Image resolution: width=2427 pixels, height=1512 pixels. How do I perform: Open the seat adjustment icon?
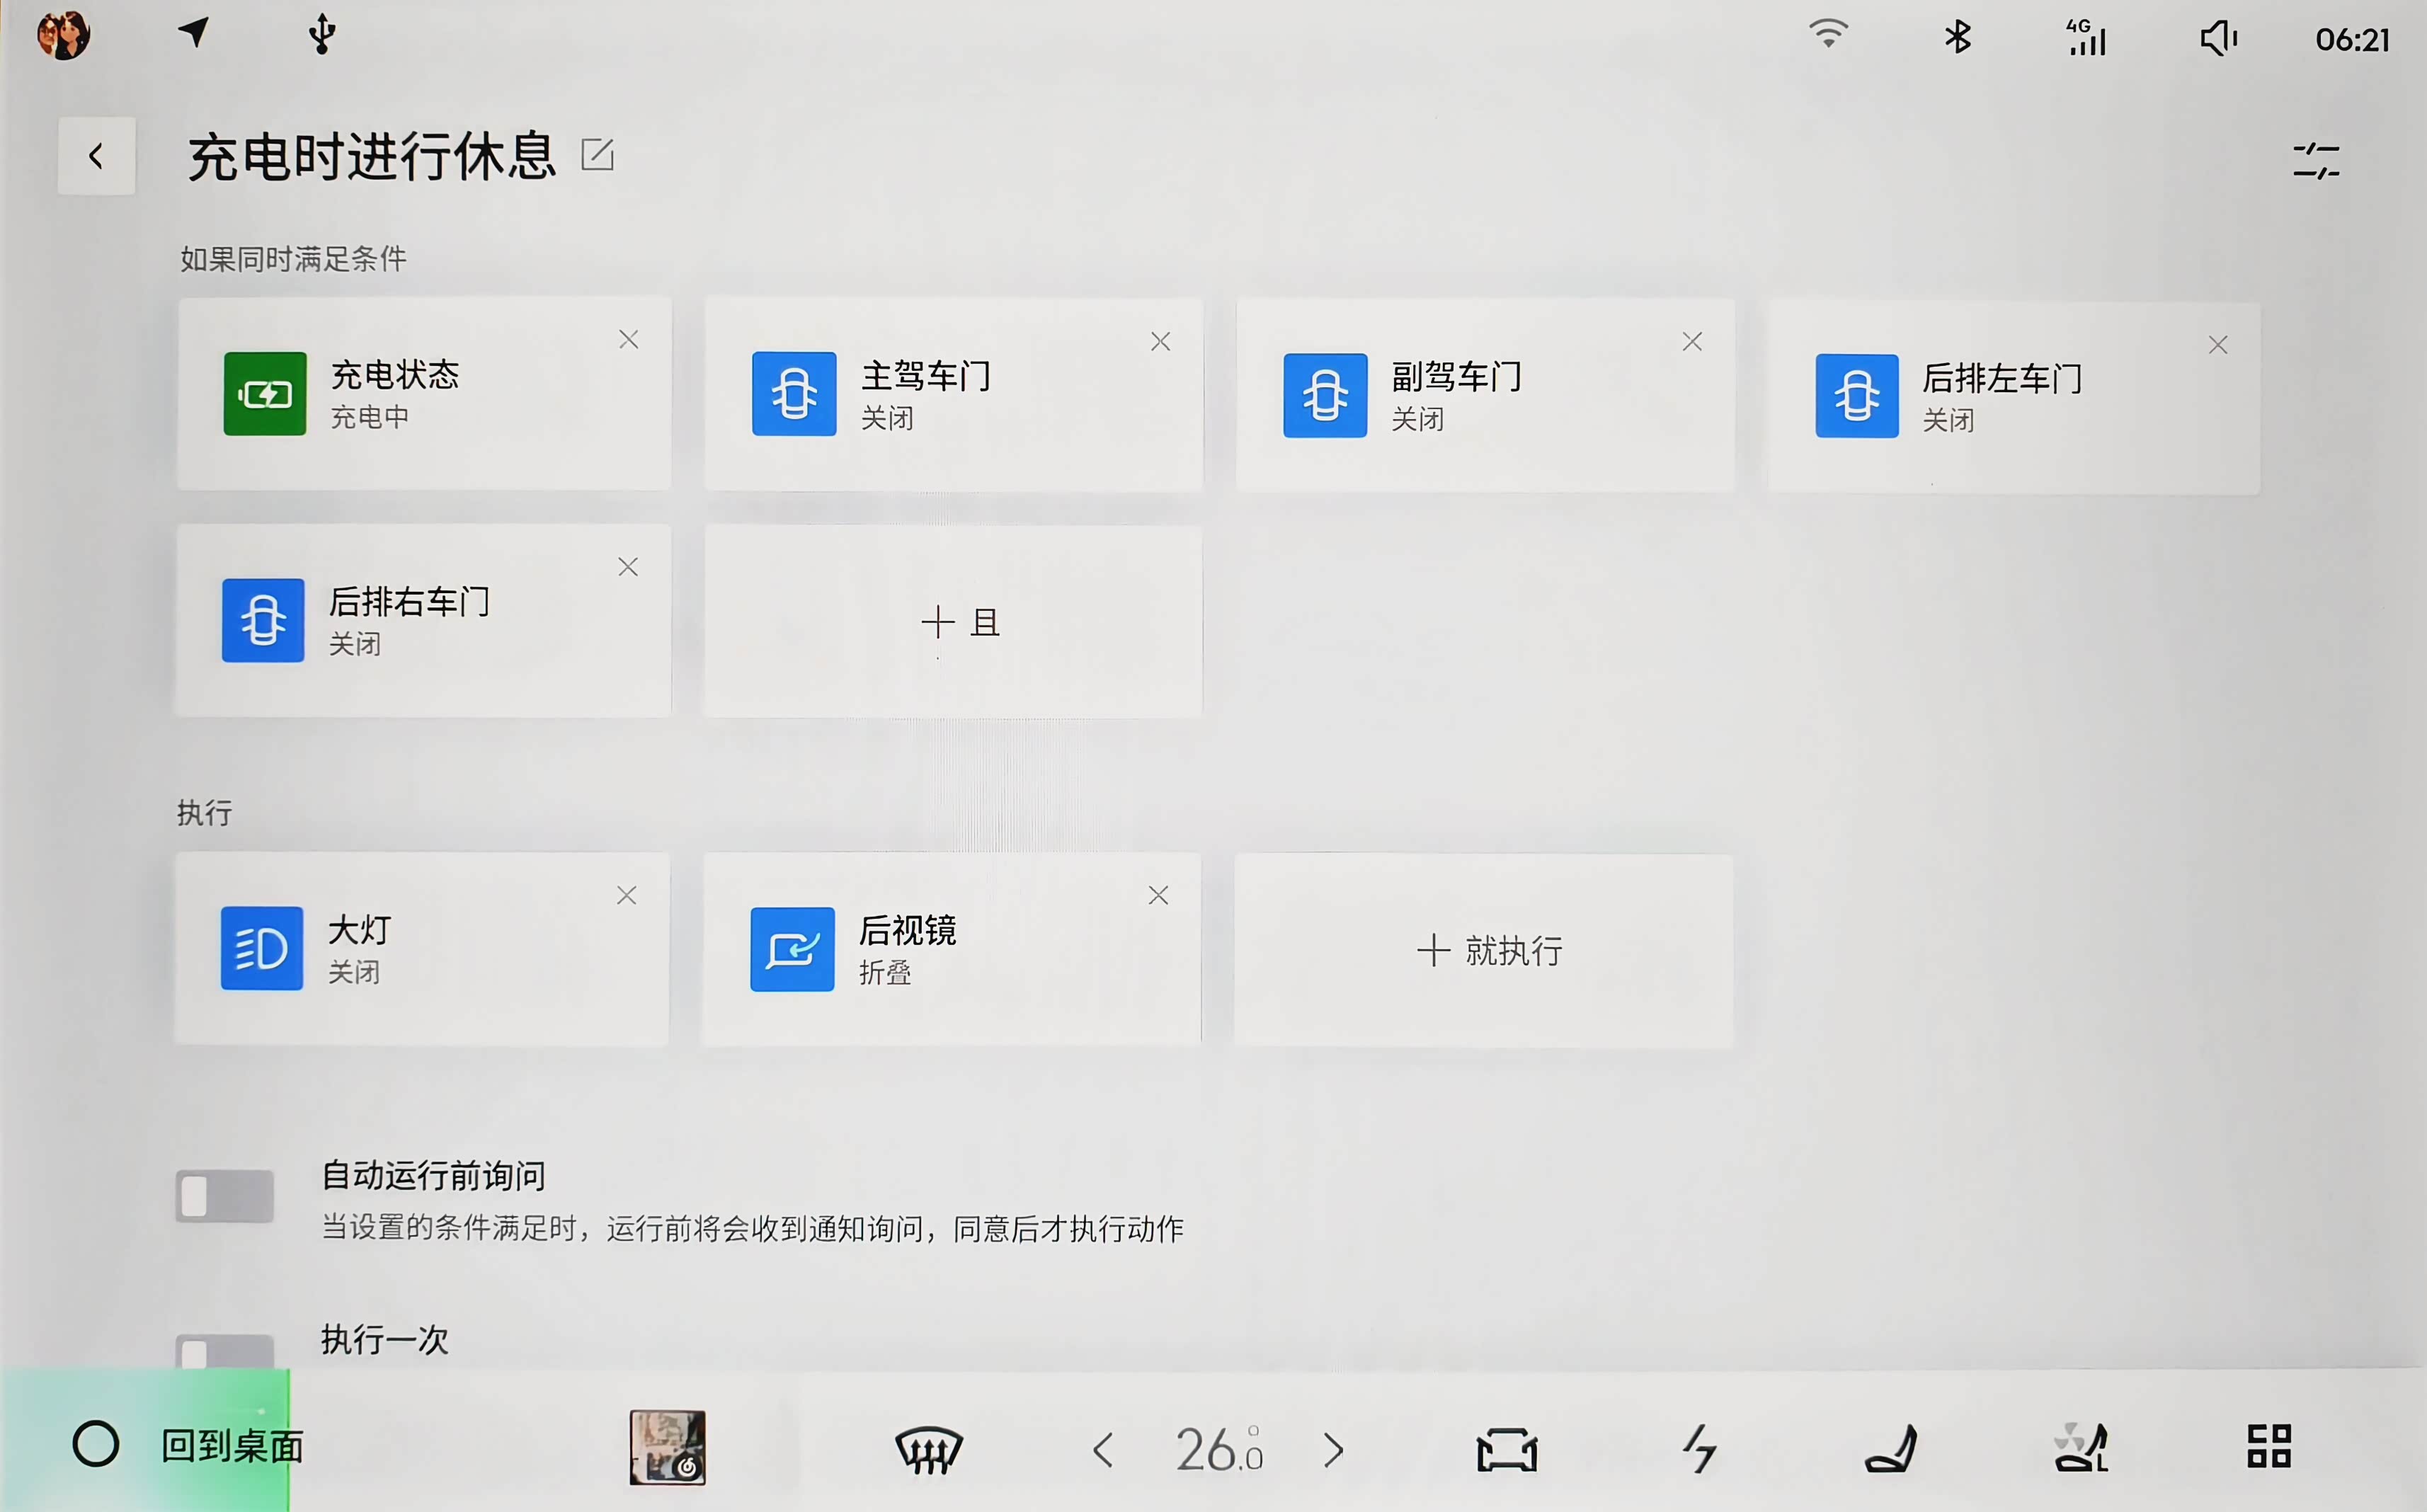coord(1890,1449)
